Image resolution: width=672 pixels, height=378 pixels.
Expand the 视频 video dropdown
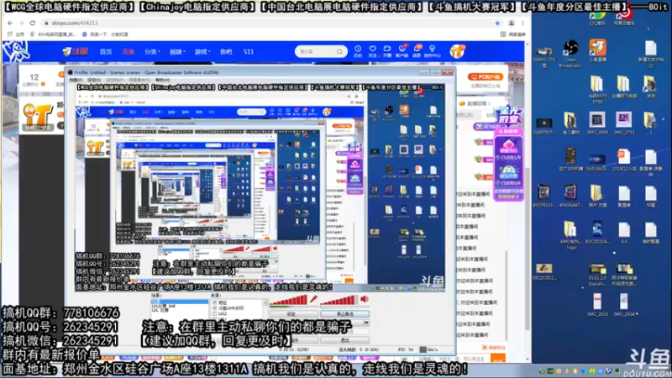[x=177, y=51]
